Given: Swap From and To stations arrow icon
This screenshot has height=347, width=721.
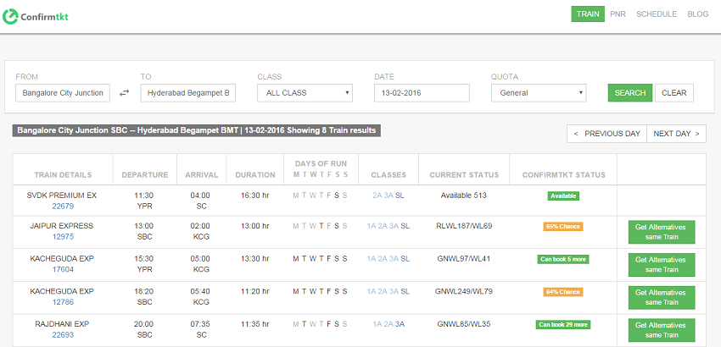Looking at the screenshot, I should 125,93.
